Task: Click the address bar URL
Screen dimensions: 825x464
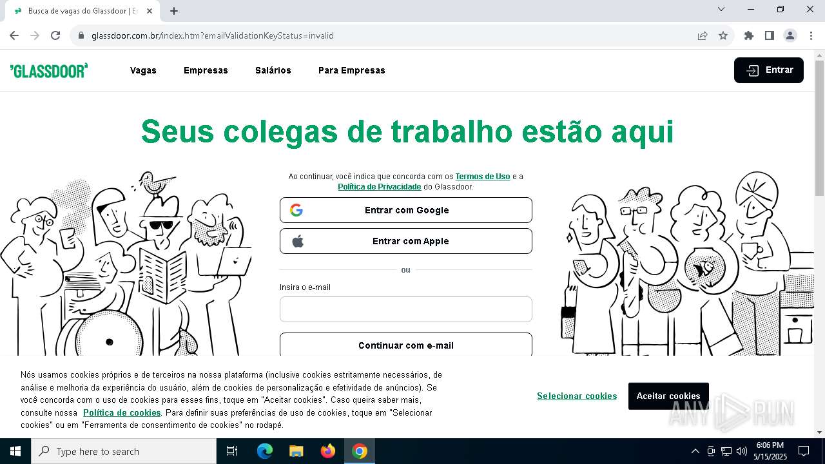Action: 213,35
